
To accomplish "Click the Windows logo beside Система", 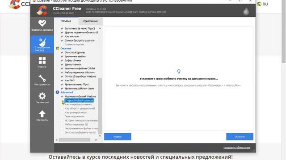I will pyautogui.click(x=58, y=48).
